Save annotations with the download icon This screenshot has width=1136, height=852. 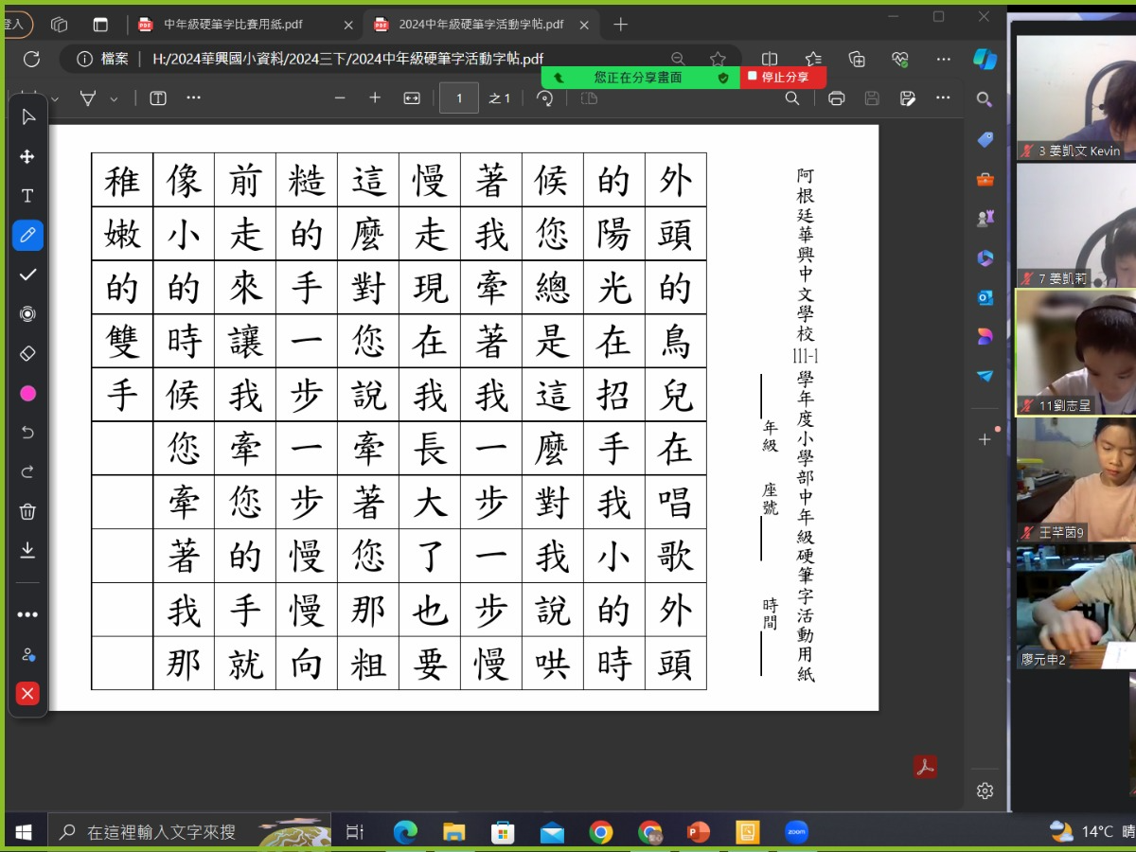pyautogui.click(x=27, y=550)
